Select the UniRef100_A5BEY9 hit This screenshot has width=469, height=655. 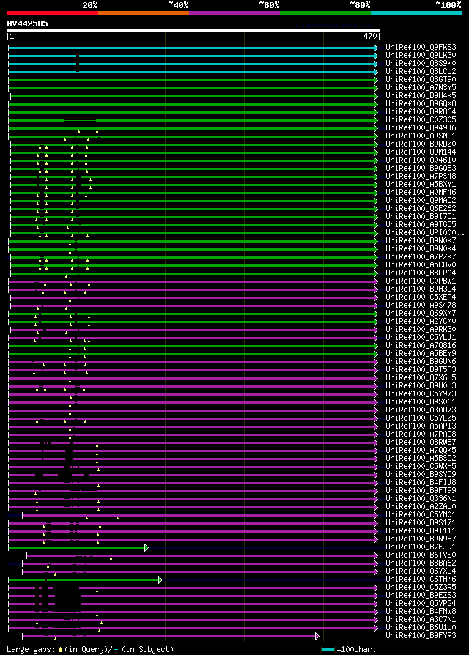[x=421, y=353]
